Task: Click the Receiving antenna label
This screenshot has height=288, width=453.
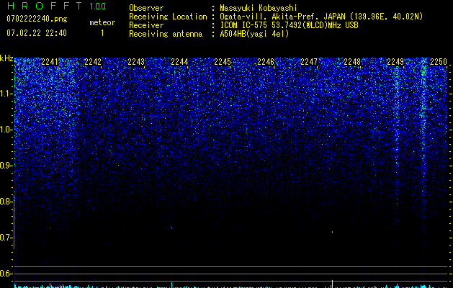Action: 166,34
